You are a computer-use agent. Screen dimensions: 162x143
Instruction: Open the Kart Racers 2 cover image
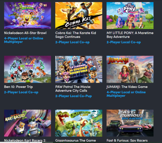click(28, 123)
